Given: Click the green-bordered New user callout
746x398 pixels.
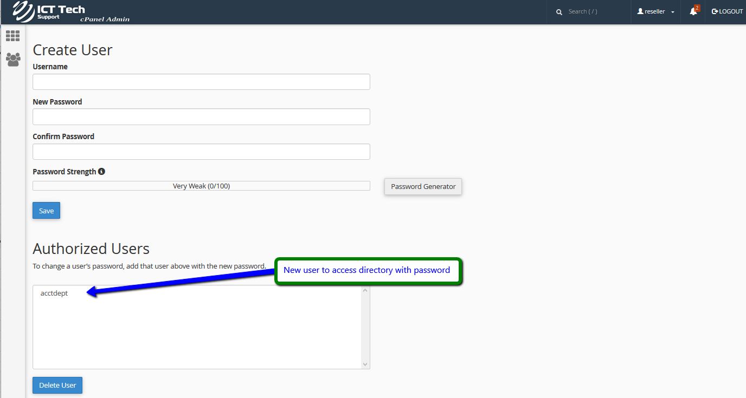Looking at the screenshot, I should tap(368, 271).
